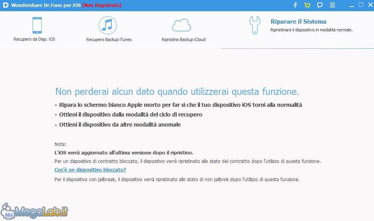Click the dispositivo di contratto bloccato line
The image size is (374, 221).
click(188, 161)
